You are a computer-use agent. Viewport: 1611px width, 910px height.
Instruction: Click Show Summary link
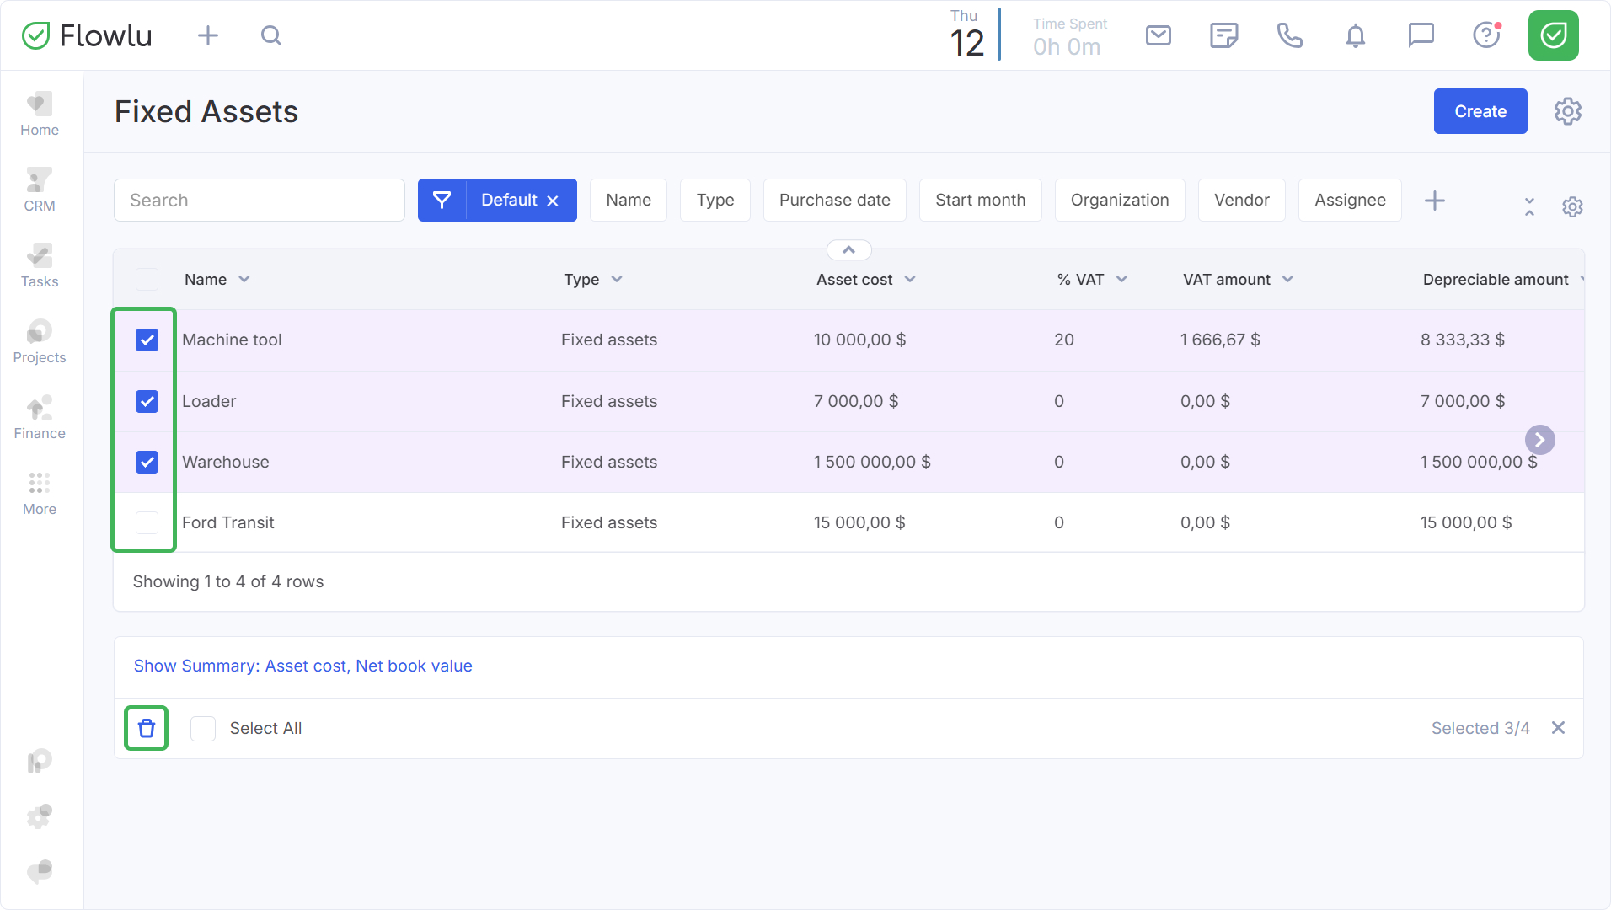click(x=302, y=666)
